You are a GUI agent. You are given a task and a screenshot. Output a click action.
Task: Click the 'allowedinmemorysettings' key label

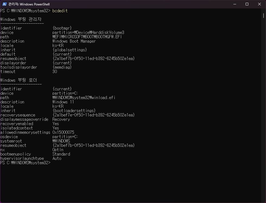(25, 132)
